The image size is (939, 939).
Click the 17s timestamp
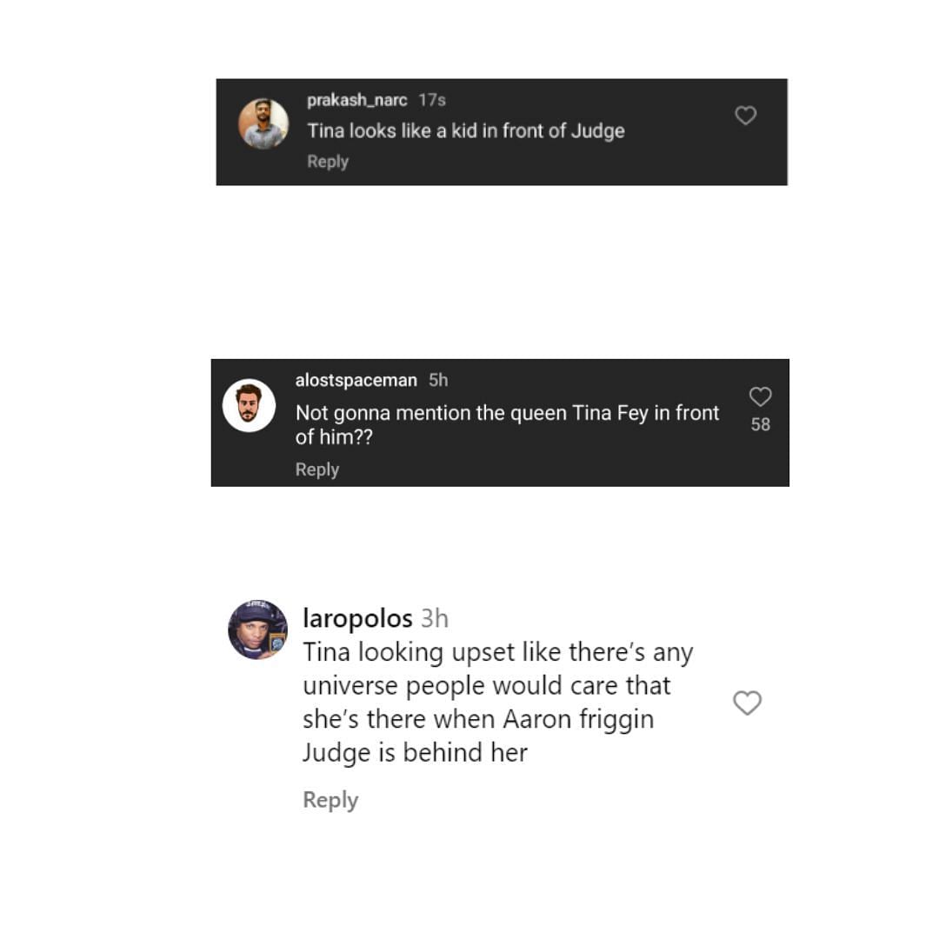click(432, 100)
